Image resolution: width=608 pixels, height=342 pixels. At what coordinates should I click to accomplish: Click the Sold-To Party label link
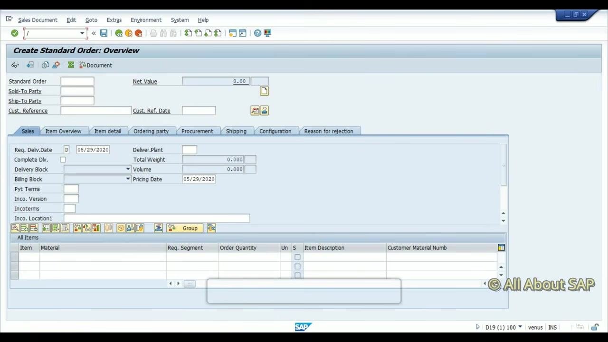(x=25, y=91)
